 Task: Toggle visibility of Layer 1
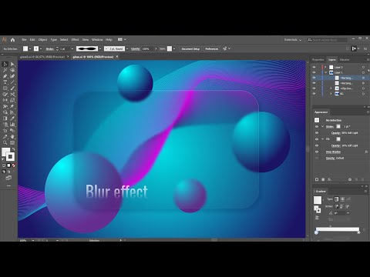pos(314,72)
